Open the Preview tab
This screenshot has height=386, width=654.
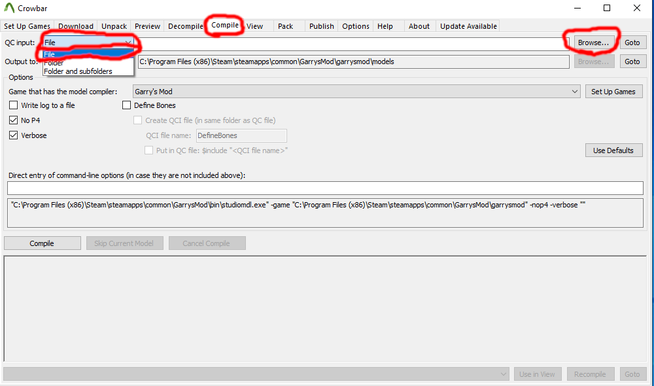point(147,26)
